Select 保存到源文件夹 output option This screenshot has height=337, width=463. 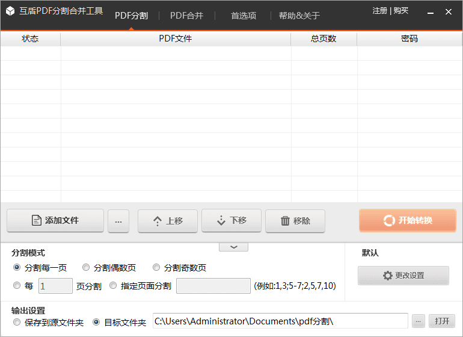(x=17, y=323)
